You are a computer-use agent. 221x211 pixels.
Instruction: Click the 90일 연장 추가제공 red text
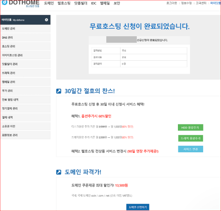coord(143,151)
